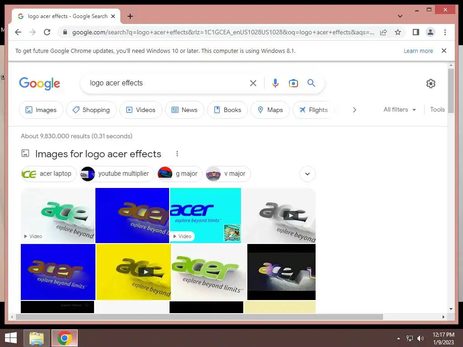Image resolution: width=463 pixels, height=347 pixels.
Task: Open large green acer logo thumbnail
Action: pyautogui.click(x=209, y=272)
